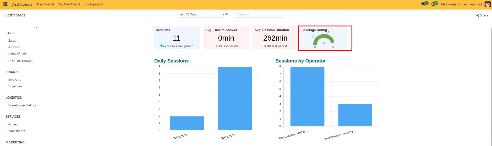Focus the Operator filter field
The image size is (492, 146).
pos(259,14)
